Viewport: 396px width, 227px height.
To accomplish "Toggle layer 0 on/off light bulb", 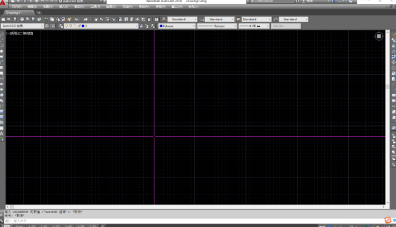I will (x=66, y=26).
